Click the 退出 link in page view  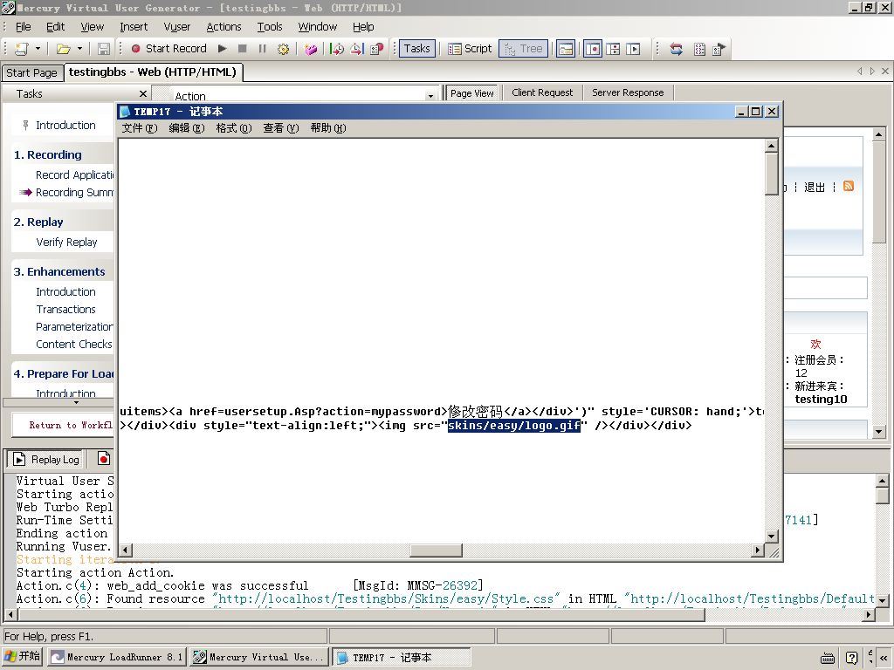click(x=815, y=187)
